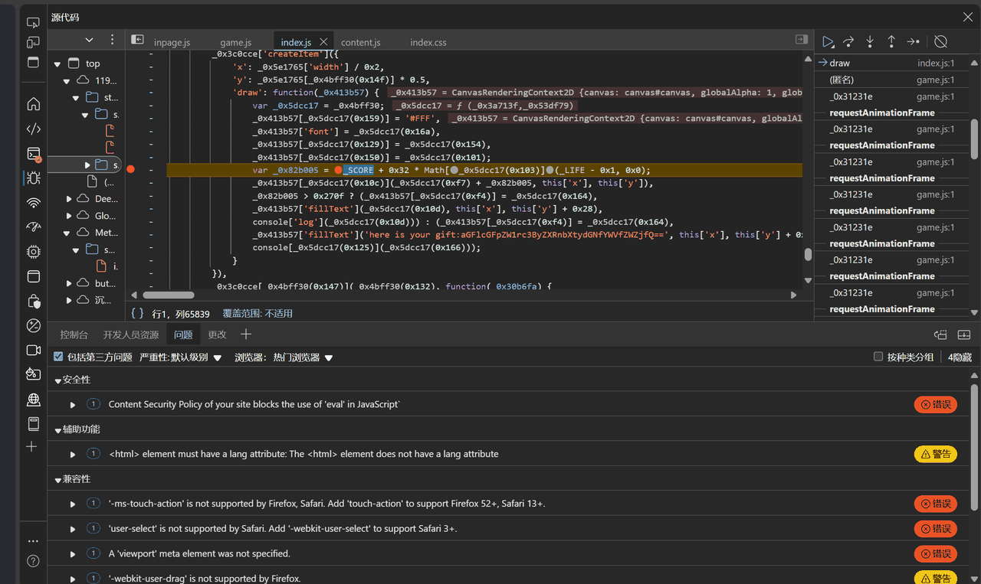The image size is (981, 584).
Task: Close the index.js file tab
Action: tap(323, 42)
